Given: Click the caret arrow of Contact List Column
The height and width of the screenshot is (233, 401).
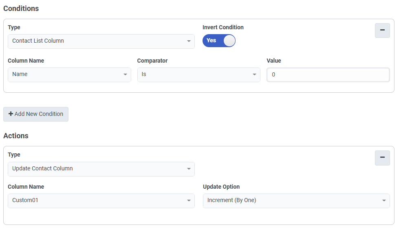Looking at the screenshot, I should 189,41.
